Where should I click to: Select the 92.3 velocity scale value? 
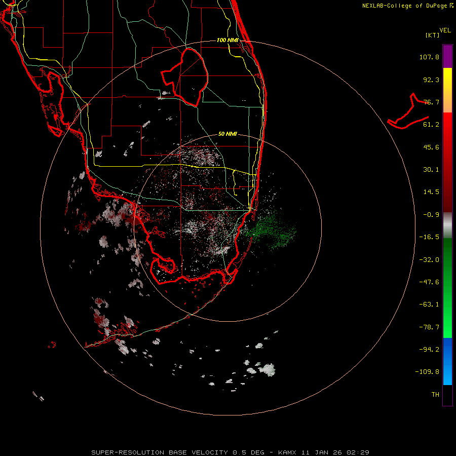click(x=431, y=80)
